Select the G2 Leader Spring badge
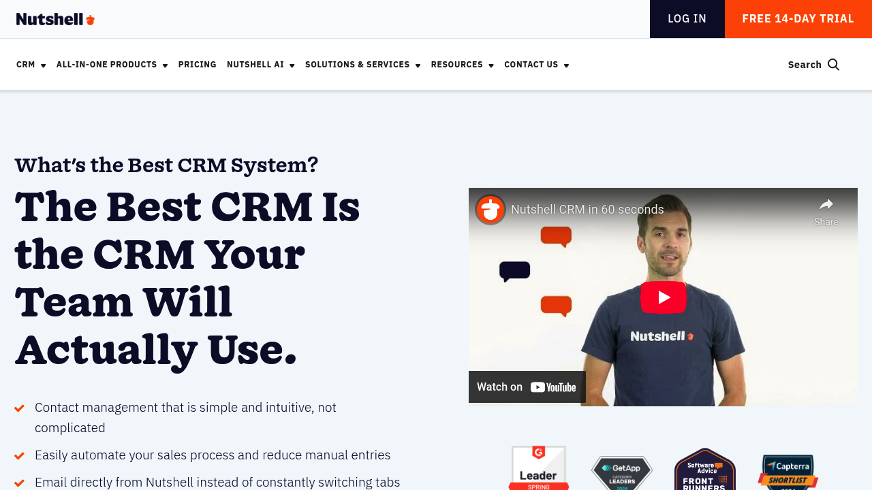Image resolution: width=872 pixels, height=490 pixels. pos(538,470)
